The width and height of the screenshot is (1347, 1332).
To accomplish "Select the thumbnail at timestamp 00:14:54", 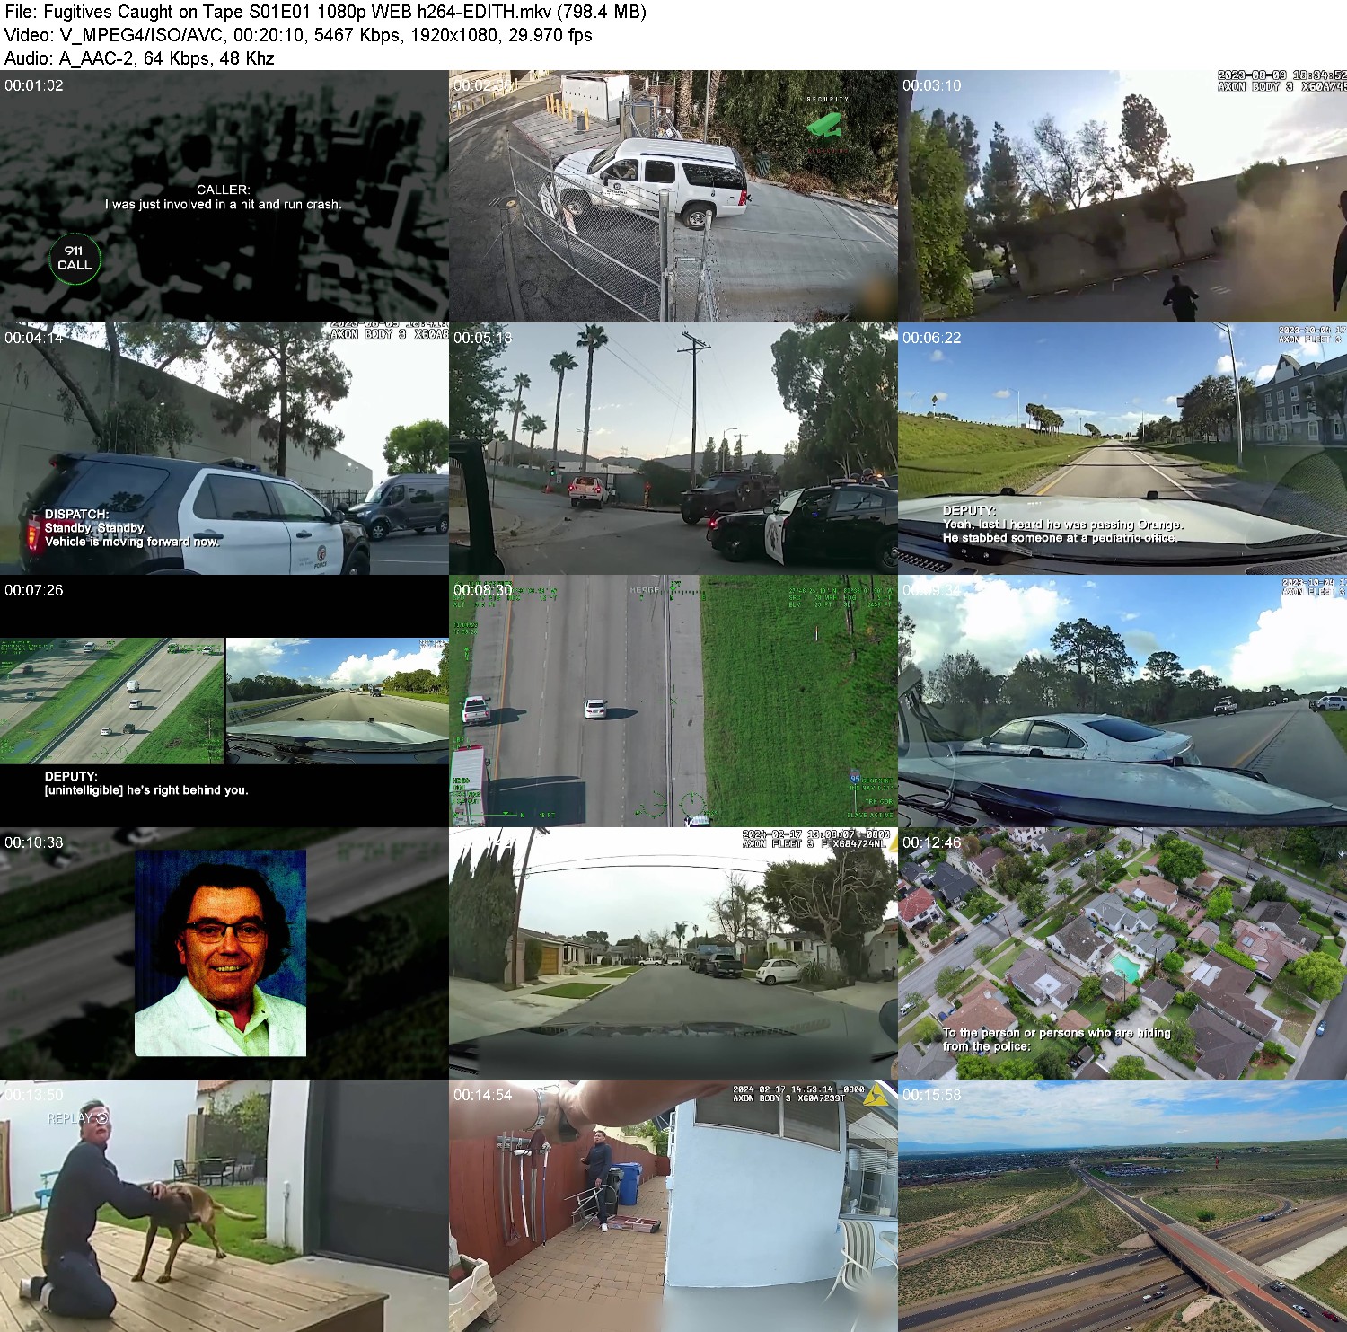I will coord(673,1206).
